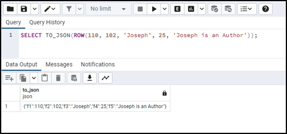Click the Execute query play button

click(x=154, y=9)
